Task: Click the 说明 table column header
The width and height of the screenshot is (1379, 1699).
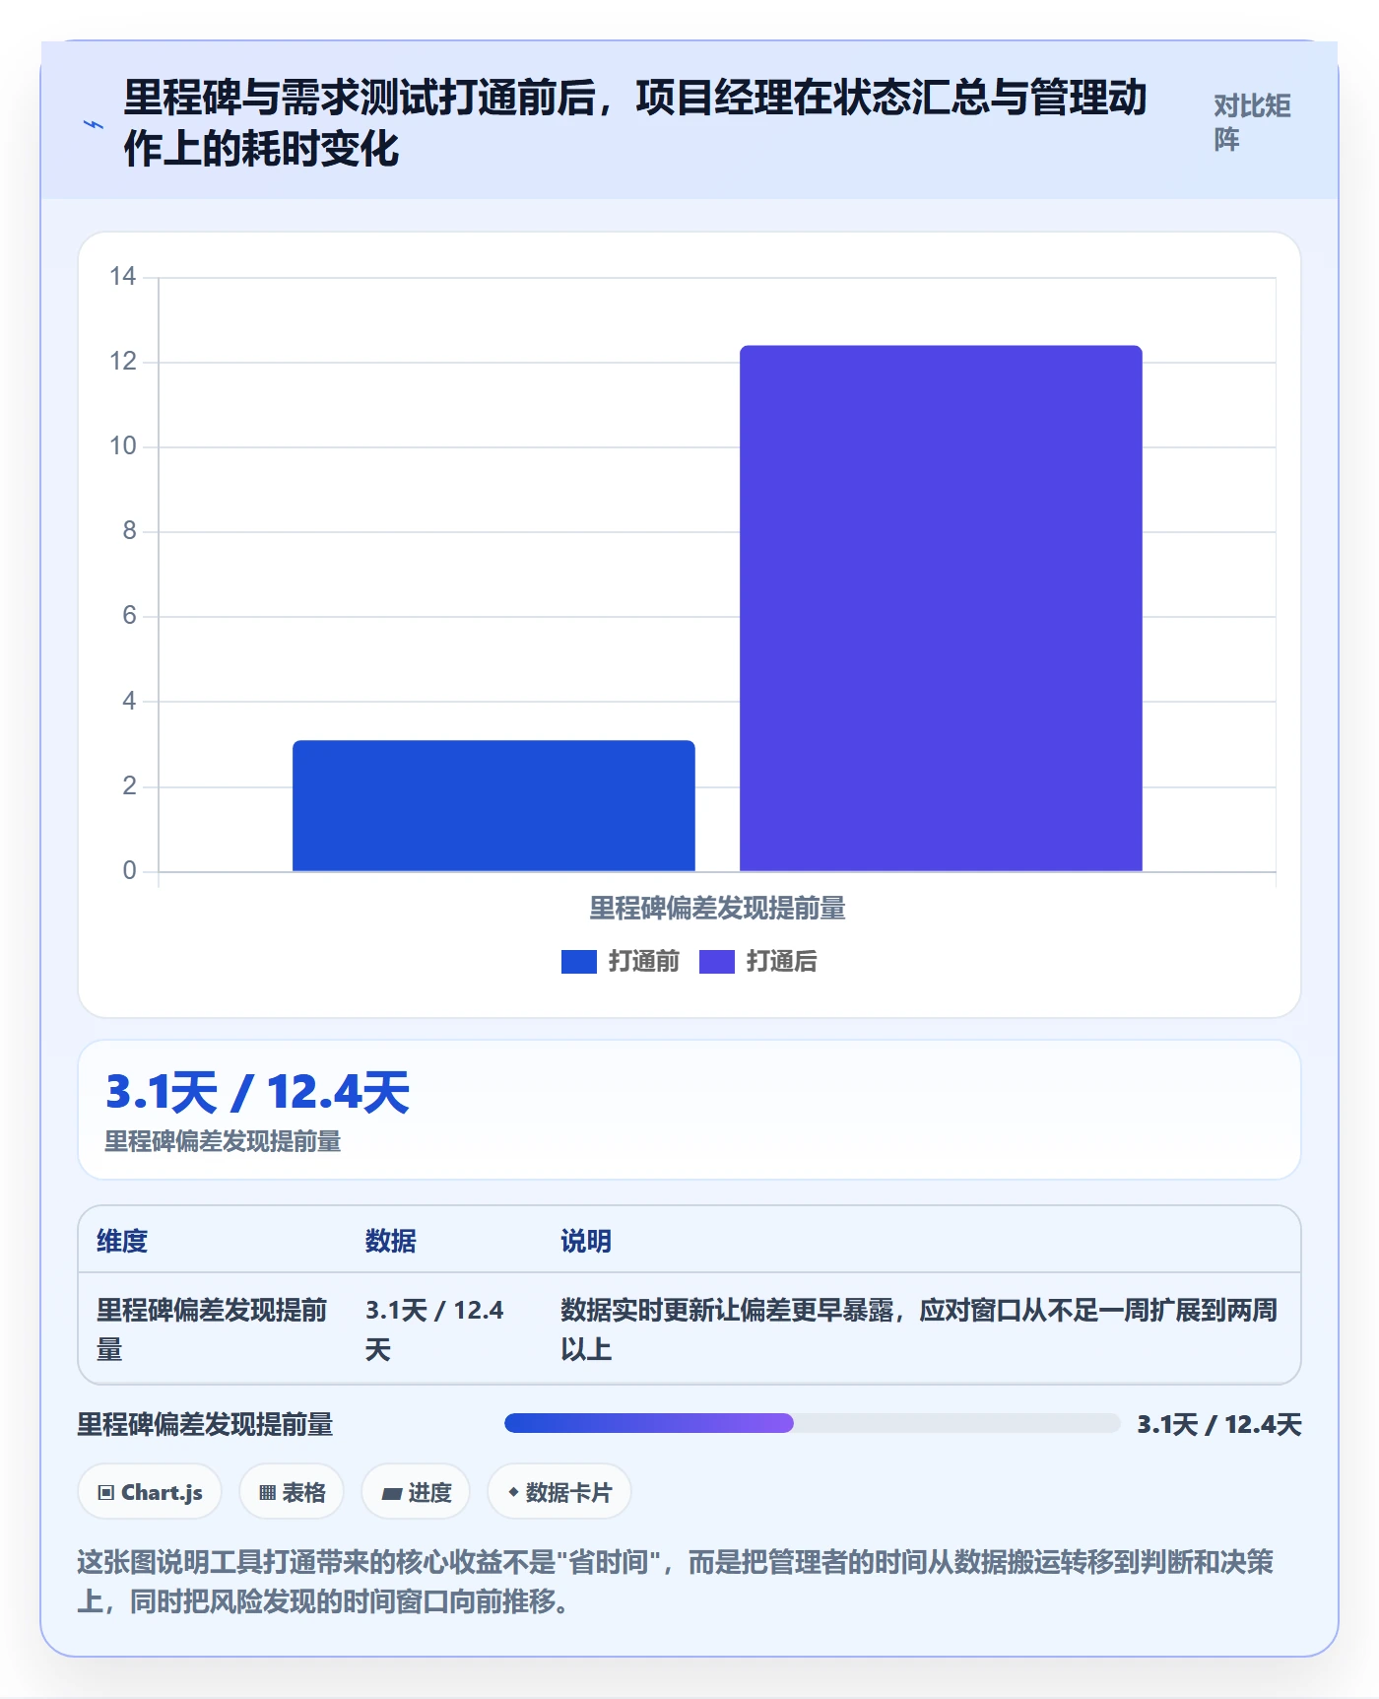Action: [586, 1241]
